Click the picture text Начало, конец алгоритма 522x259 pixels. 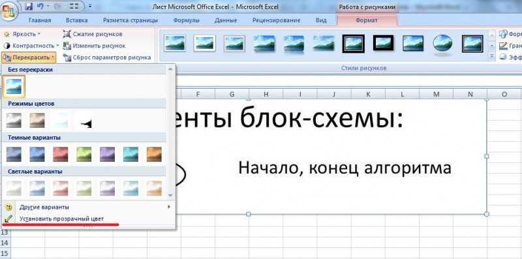(x=345, y=168)
